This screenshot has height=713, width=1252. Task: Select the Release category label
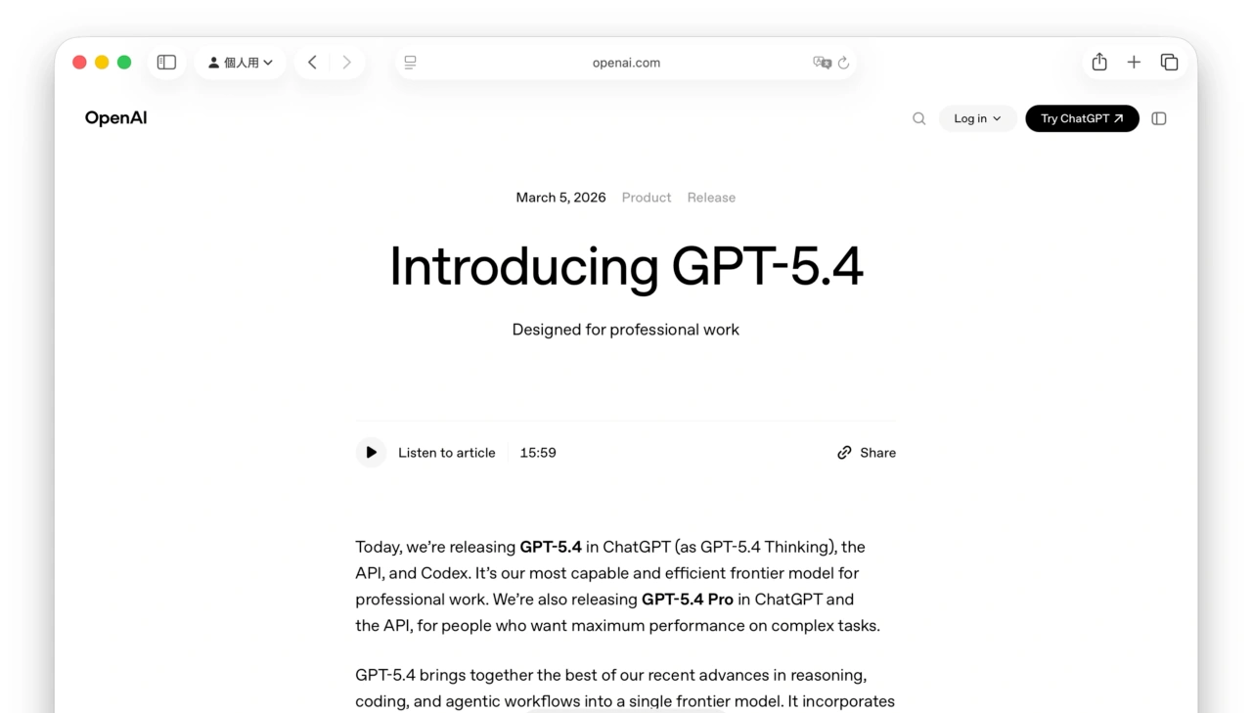click(x=711, y=197)
